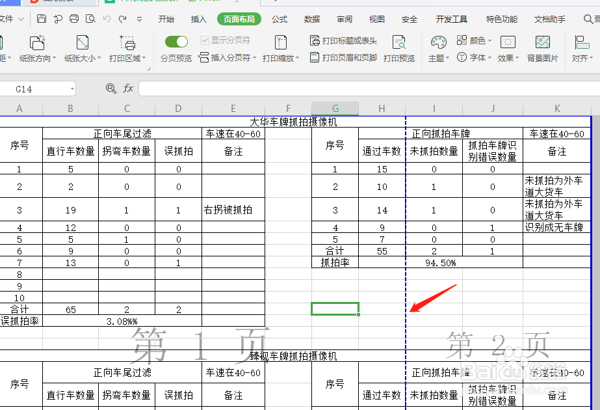Open the 特色功能 tab
This screenshot has width=600, height=410.
[x=502, y=19]
